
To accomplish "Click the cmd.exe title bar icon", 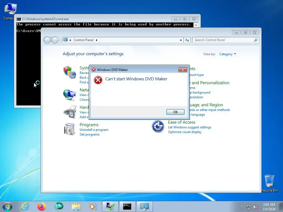I will (19, 19).
